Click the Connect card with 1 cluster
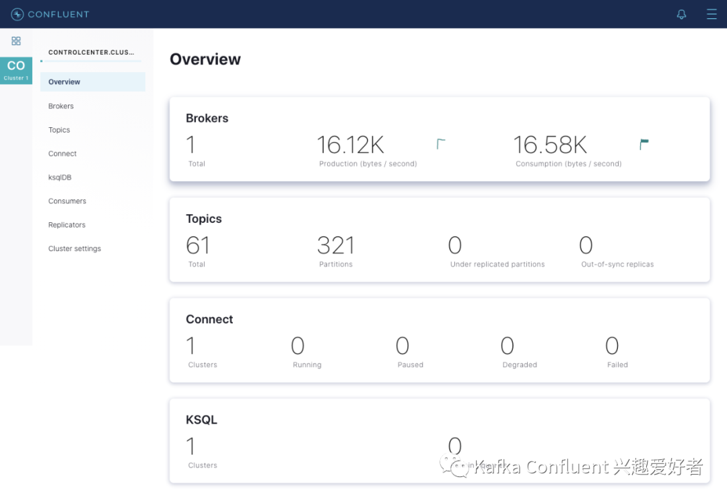The height and width of the screenshot is (499, 727). [x=440, y=340]
